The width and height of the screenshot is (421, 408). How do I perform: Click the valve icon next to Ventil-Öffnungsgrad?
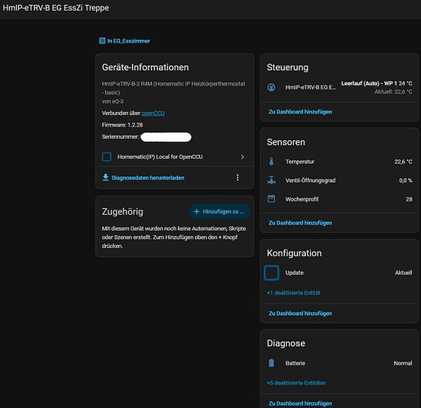[x=271, y=180]
